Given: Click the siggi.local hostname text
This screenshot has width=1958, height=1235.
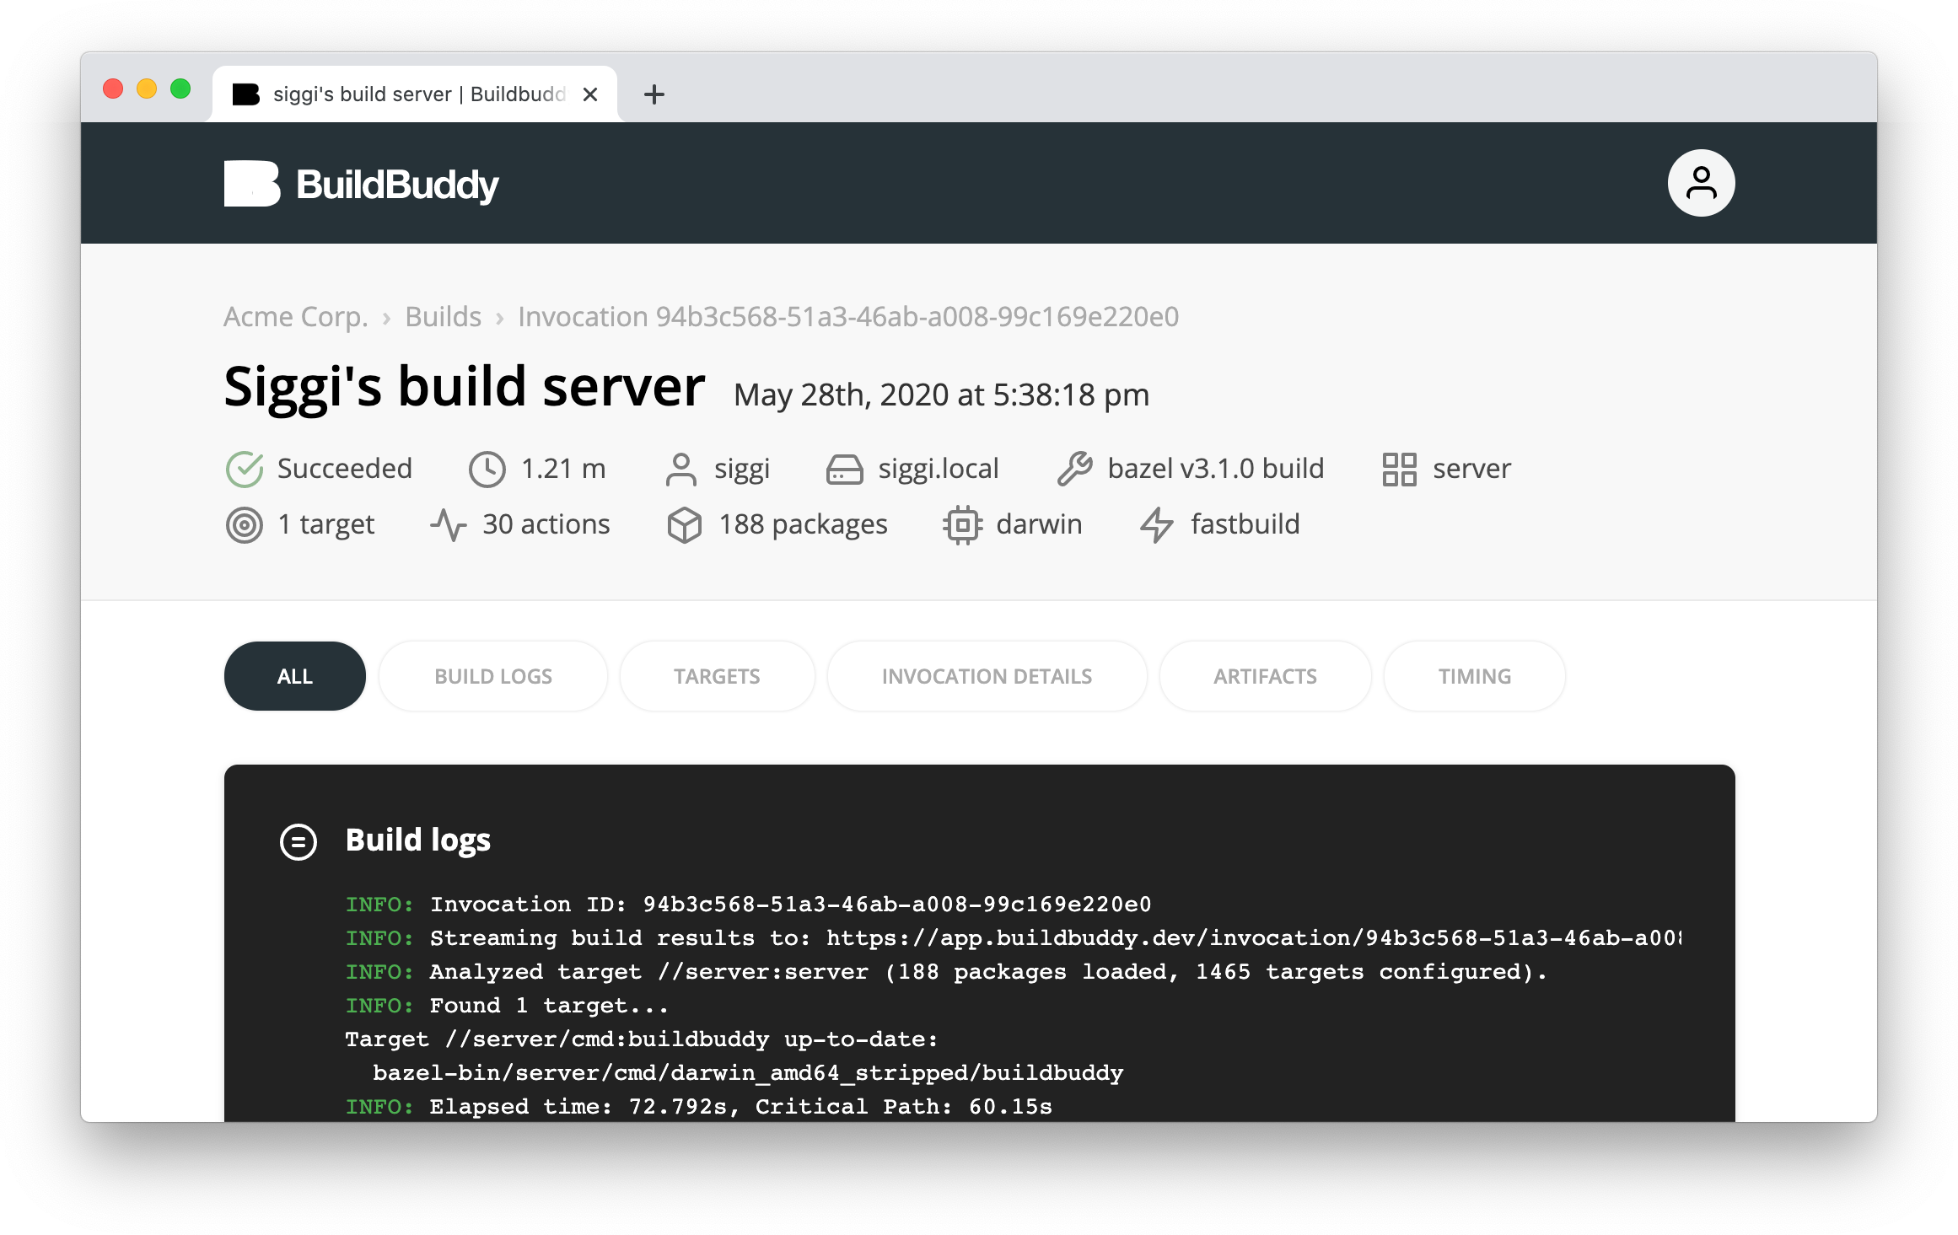Looking at the screenshot, I should pyautogui.click(x=939, y=469).
